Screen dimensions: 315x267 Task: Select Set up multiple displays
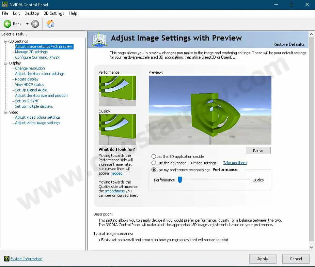tap(34, 106)
